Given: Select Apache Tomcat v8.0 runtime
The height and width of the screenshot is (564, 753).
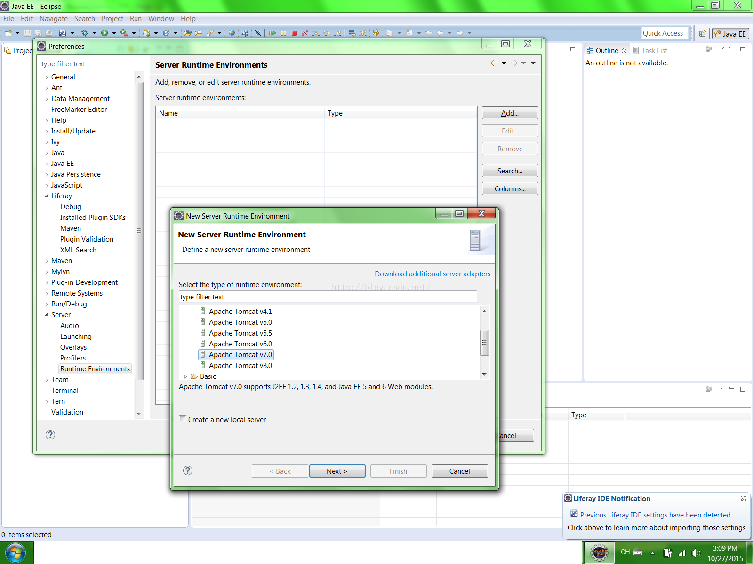Looking at the screenshot, I should pyautogui.click(x=240, y=366).
